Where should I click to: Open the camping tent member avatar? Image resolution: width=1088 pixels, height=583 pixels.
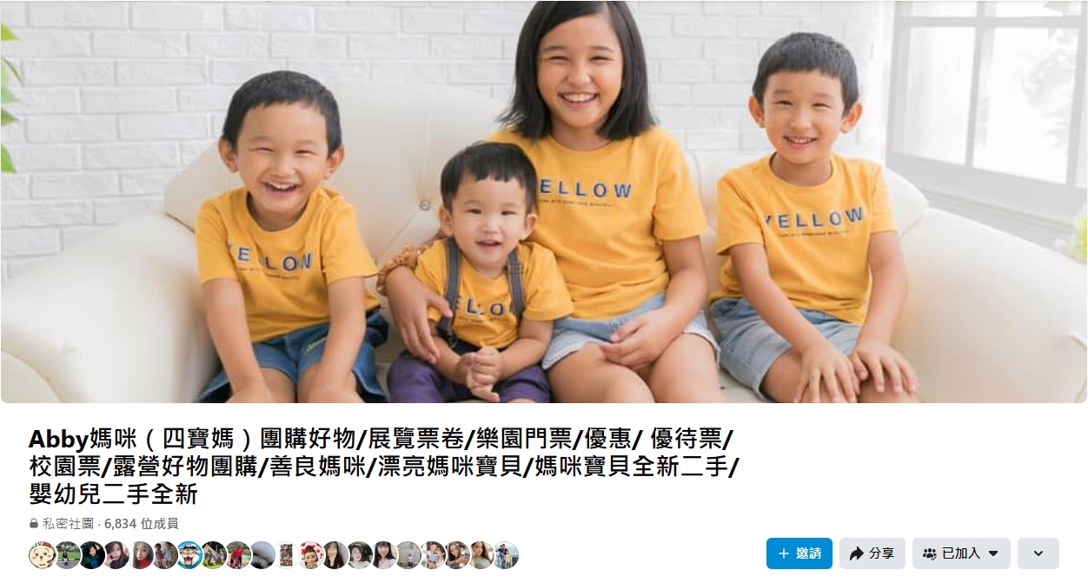click(214, 554)
